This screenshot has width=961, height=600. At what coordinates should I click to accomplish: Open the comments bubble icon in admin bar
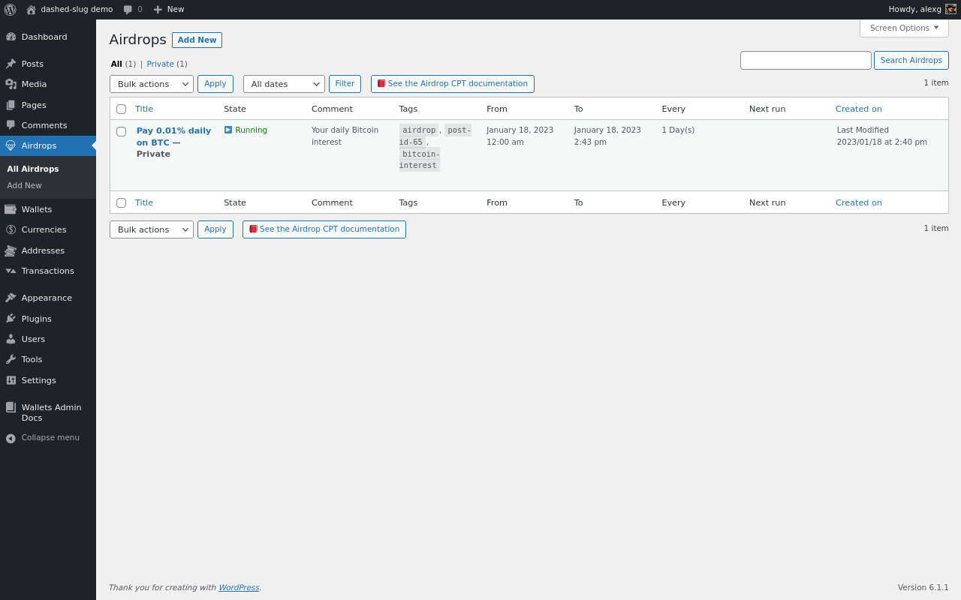[128, 10]
